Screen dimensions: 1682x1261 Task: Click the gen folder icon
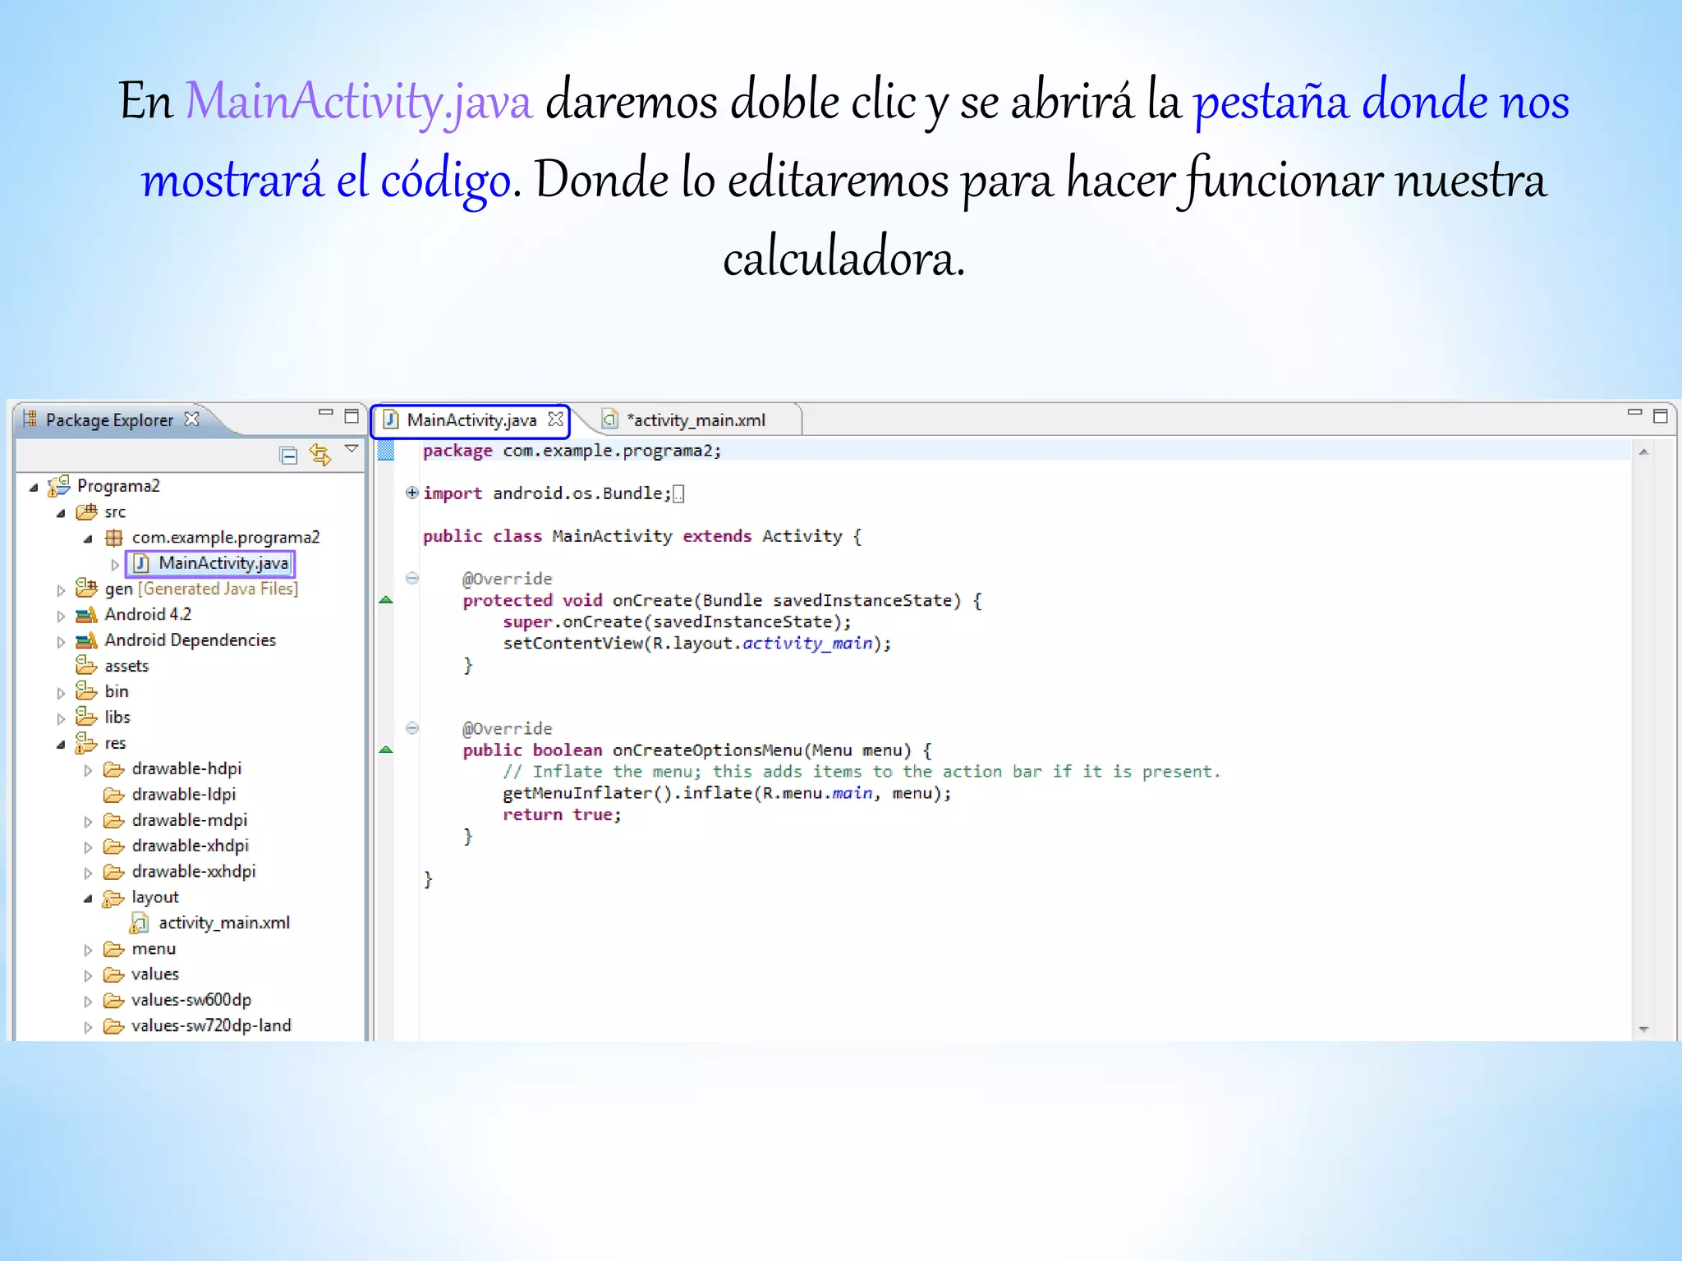[86, 588]
